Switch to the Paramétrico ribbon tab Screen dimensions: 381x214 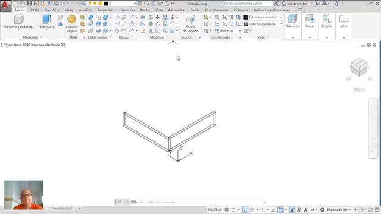point(107,10)
